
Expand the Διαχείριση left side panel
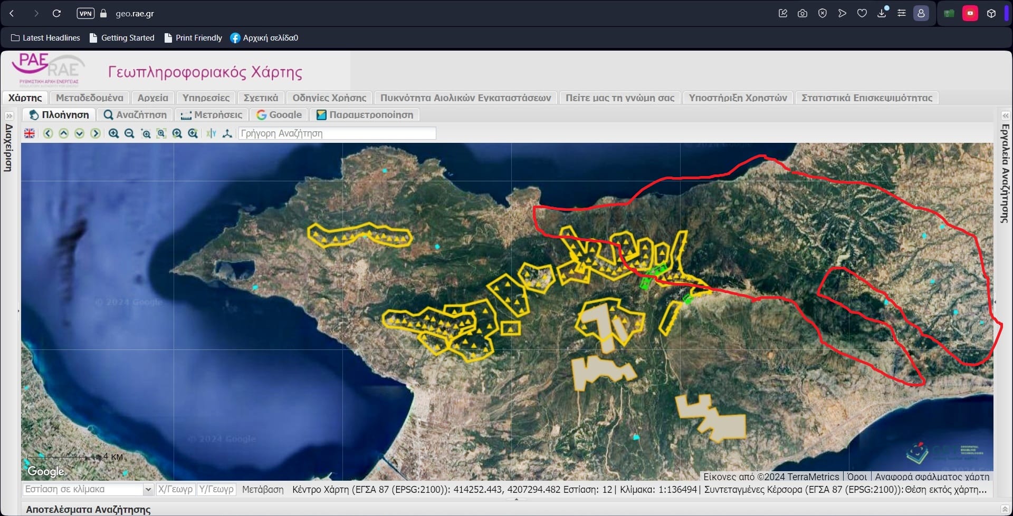pos(9,115)
